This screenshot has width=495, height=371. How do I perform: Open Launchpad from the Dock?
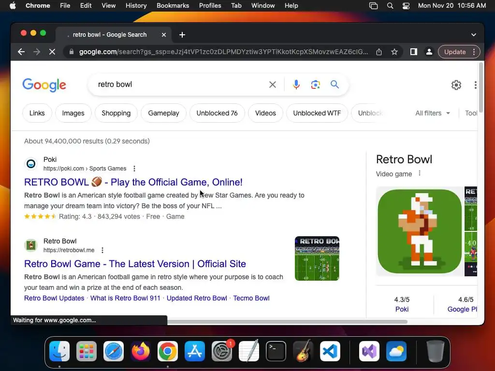pyautogui.click(x=86, y=351)
